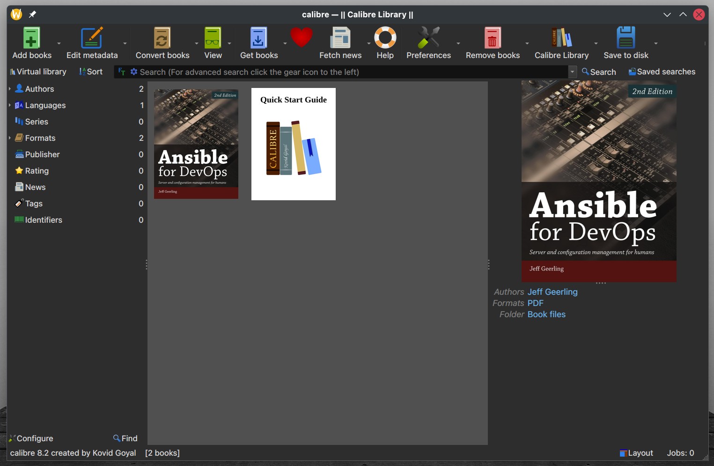Open the PDF format link

[x=535, y=303]
